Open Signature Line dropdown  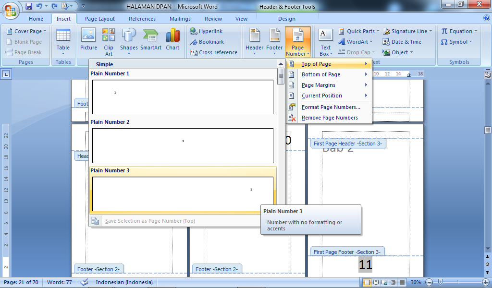pyautogui.click(x=407, y=31)
